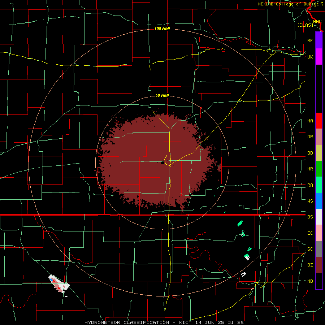325x325 pixels.
Task: Click the 50 NMI range ring label
Action: tap(162, 95)
